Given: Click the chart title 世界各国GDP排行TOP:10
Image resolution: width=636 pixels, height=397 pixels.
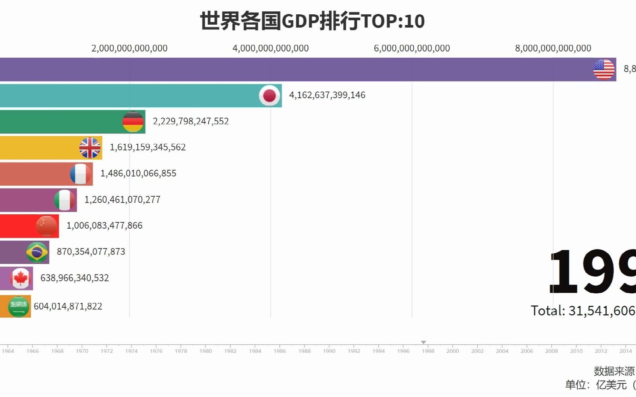Looking at the screenshot, I should click(x=311, y=21).
